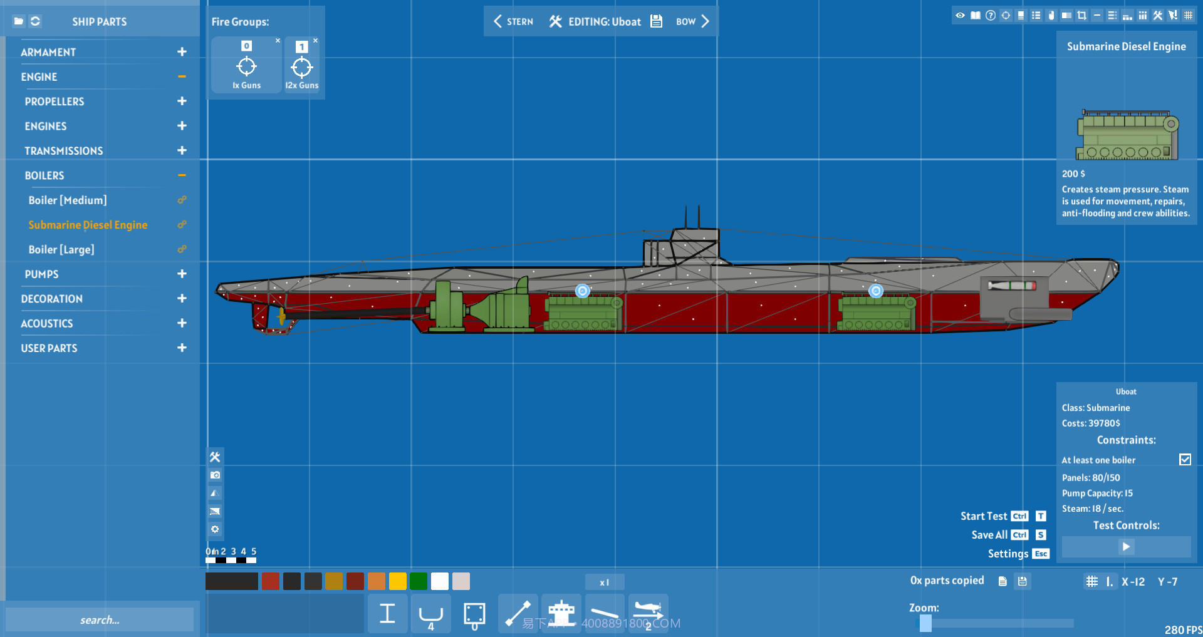Expand the ARMAMENT category
The width and height of the screenshot is (1203, 637).
click(x=181, y=51)
